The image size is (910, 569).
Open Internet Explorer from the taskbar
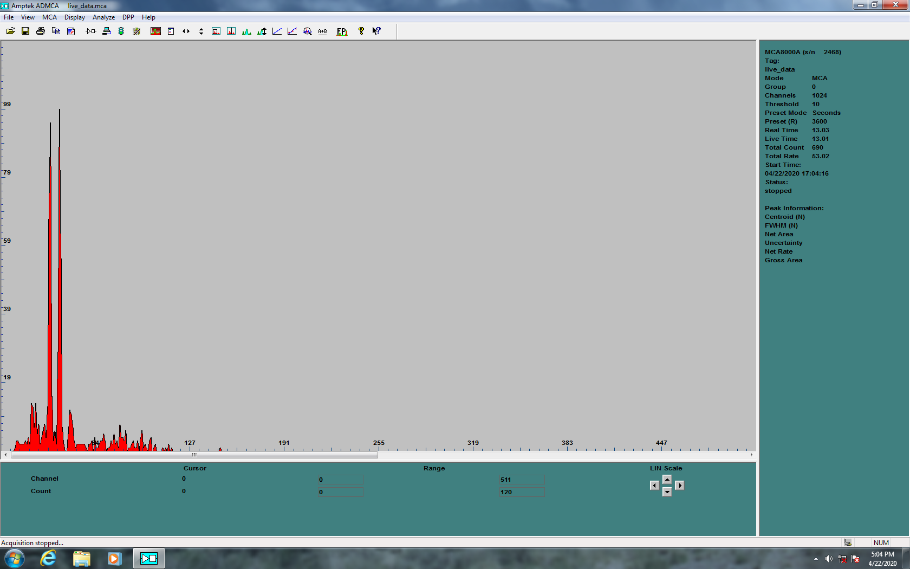(48, 558)
